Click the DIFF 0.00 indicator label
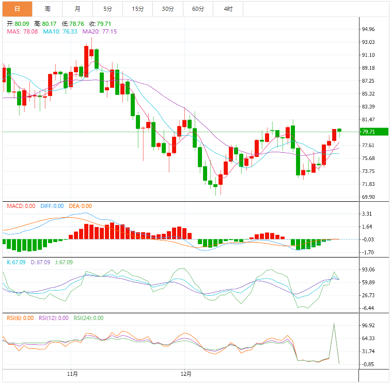The width and height of the screenshot is (391, 385). [x=52, y=206]
